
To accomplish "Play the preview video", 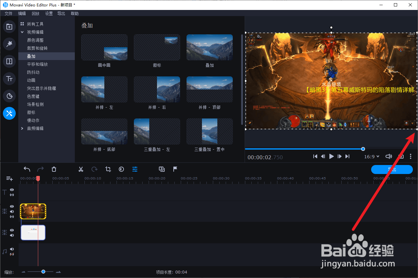I will [332, 156].
